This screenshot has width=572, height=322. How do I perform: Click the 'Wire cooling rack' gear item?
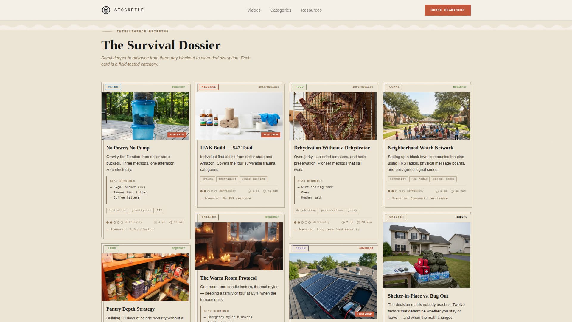coord(315,187)
